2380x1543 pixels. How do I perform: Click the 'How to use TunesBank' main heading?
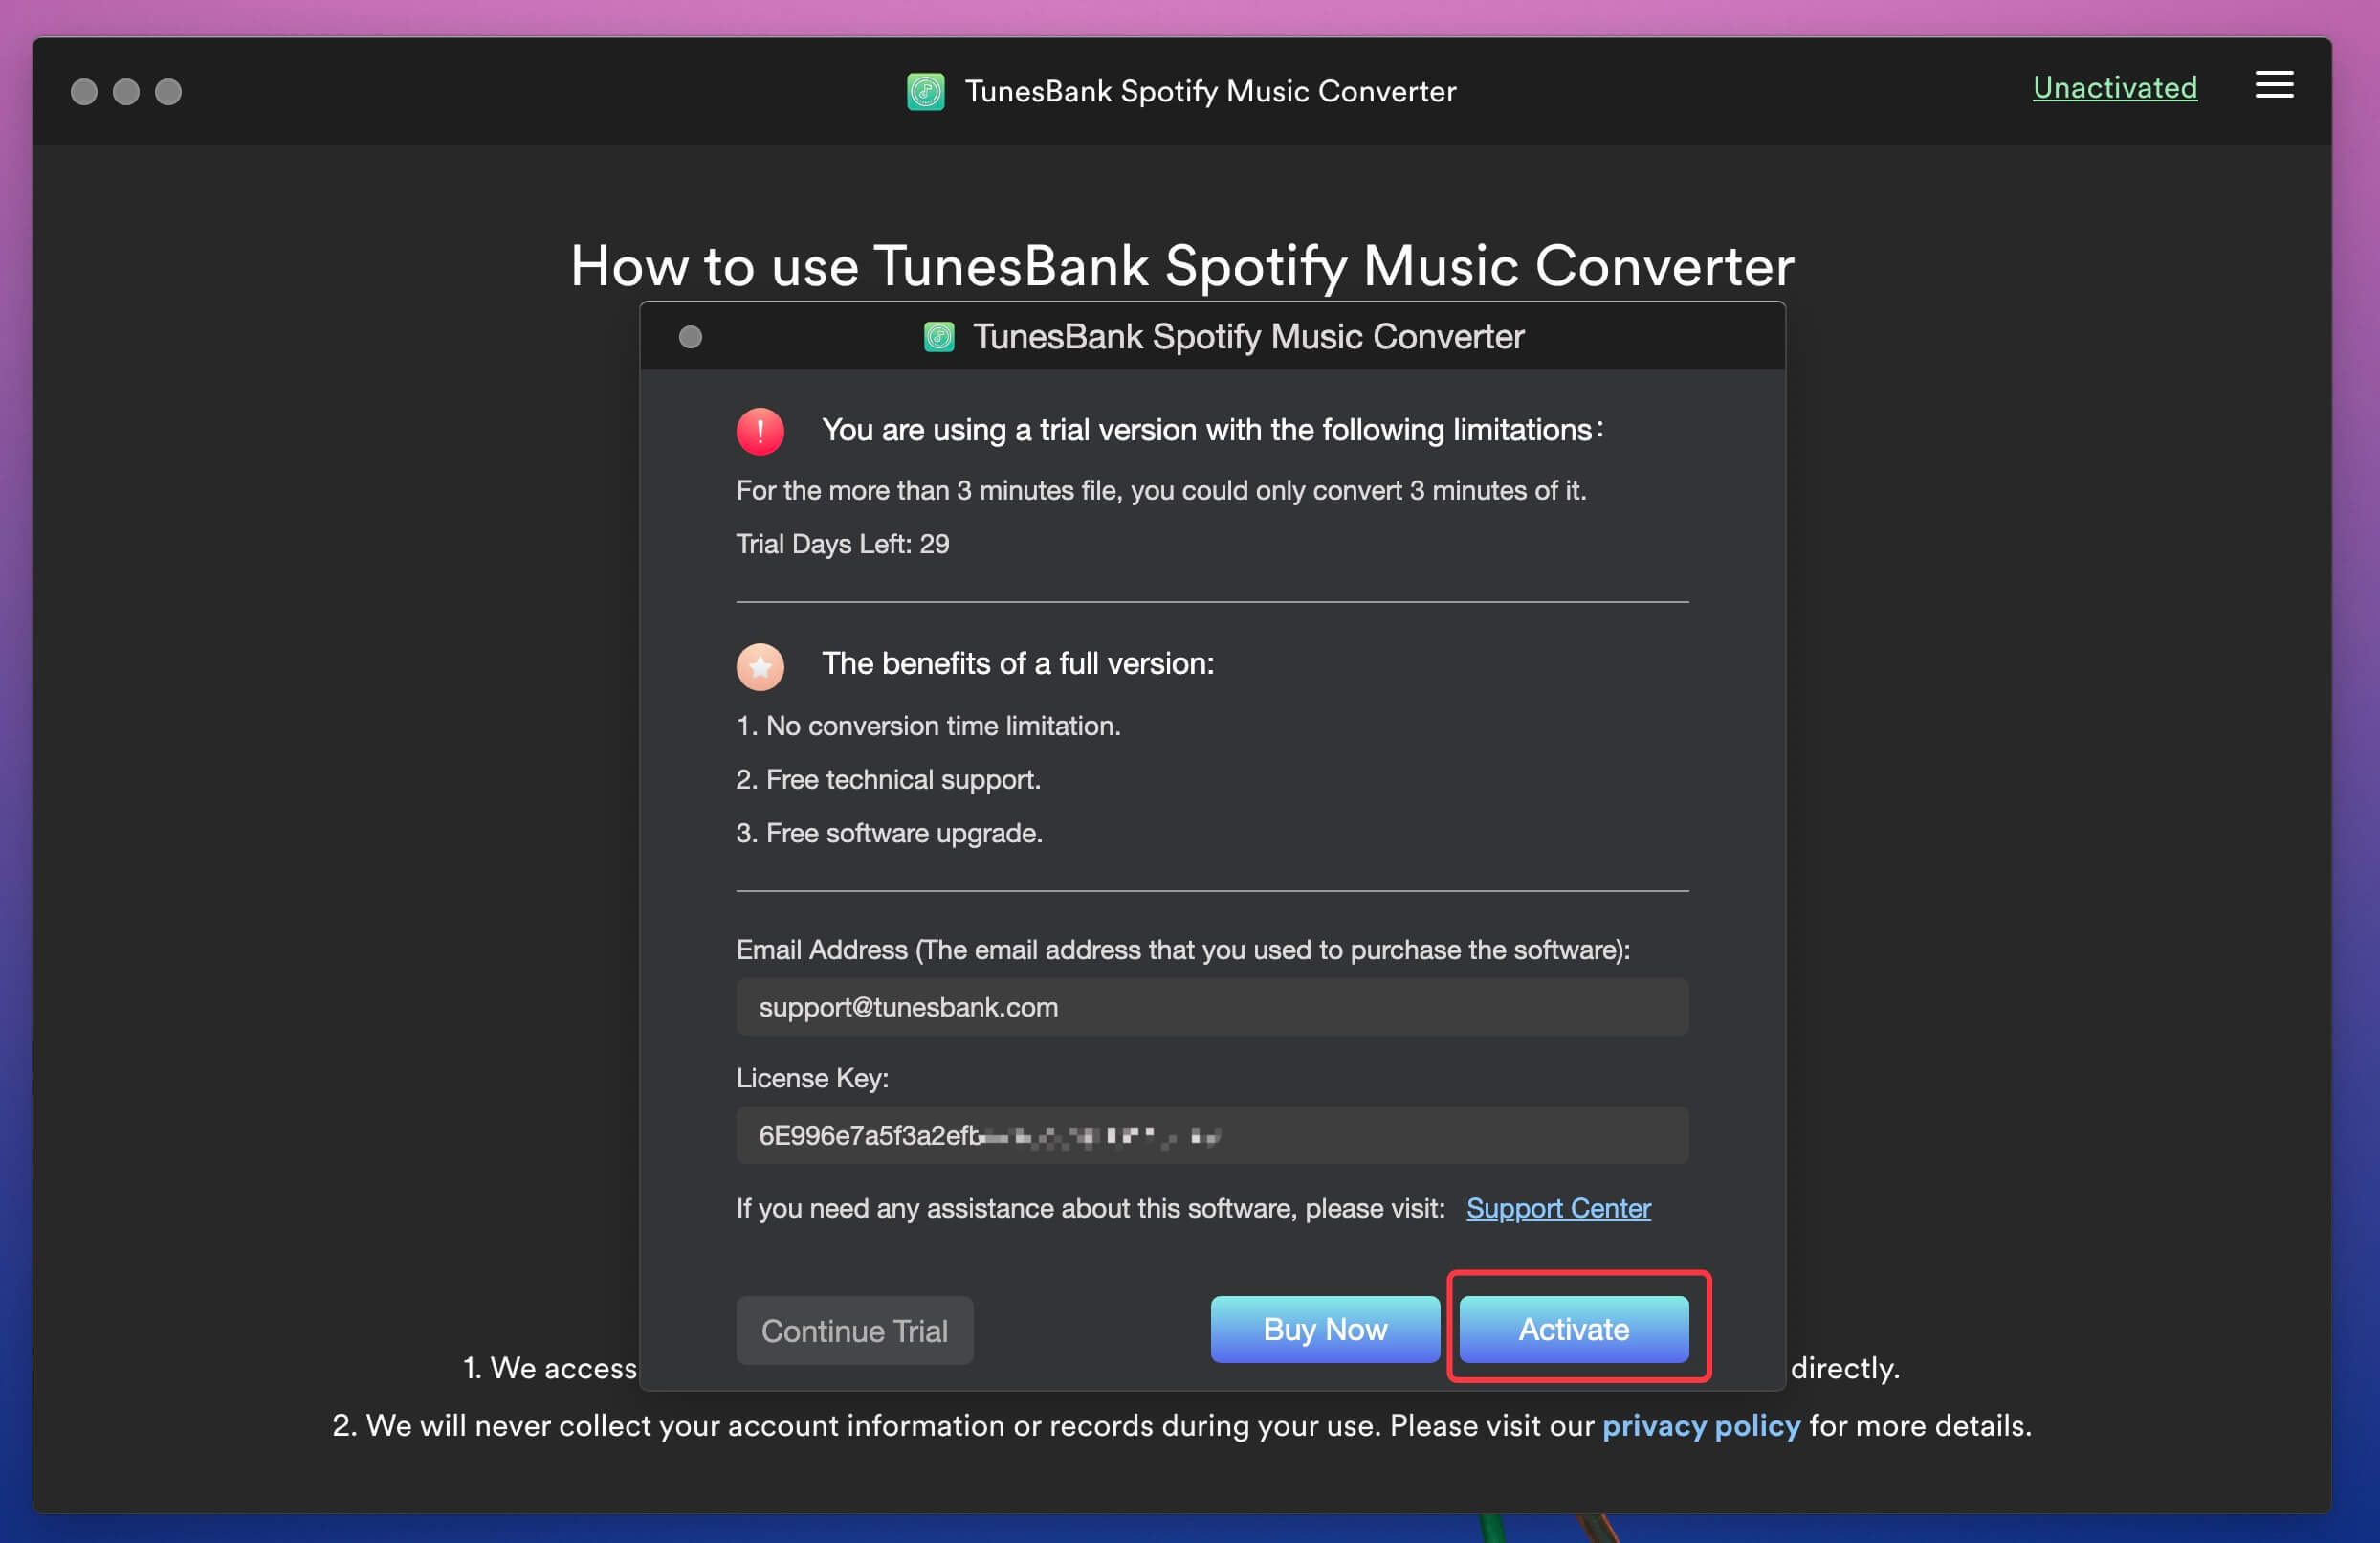pyautogui.click(x=1181, y=265)
